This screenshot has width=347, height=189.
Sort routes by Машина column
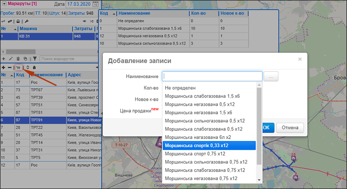tap(45, 29)
